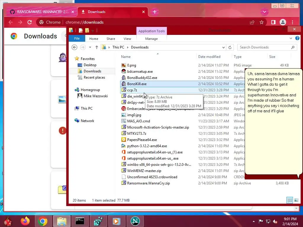The height and width of the screenshot is (227, 303).
Task: Select the 0.png image icon
Action: [x=124, y=65]
